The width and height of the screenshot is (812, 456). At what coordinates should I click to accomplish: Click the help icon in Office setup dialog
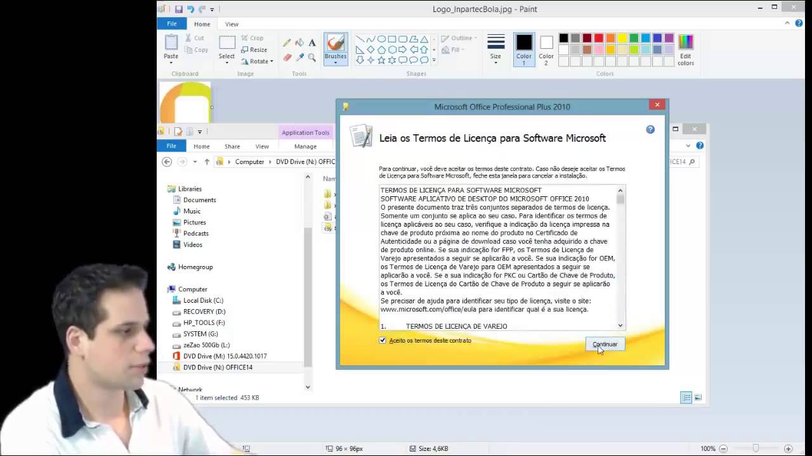650,129
